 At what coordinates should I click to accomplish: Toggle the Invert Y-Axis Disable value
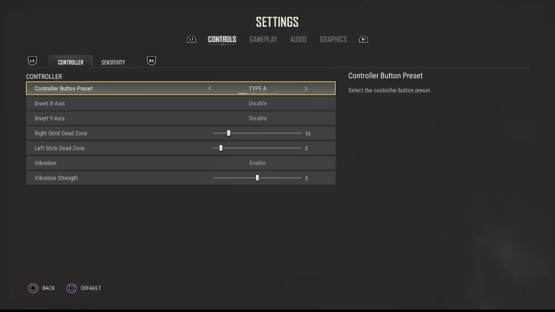[257, 118]
